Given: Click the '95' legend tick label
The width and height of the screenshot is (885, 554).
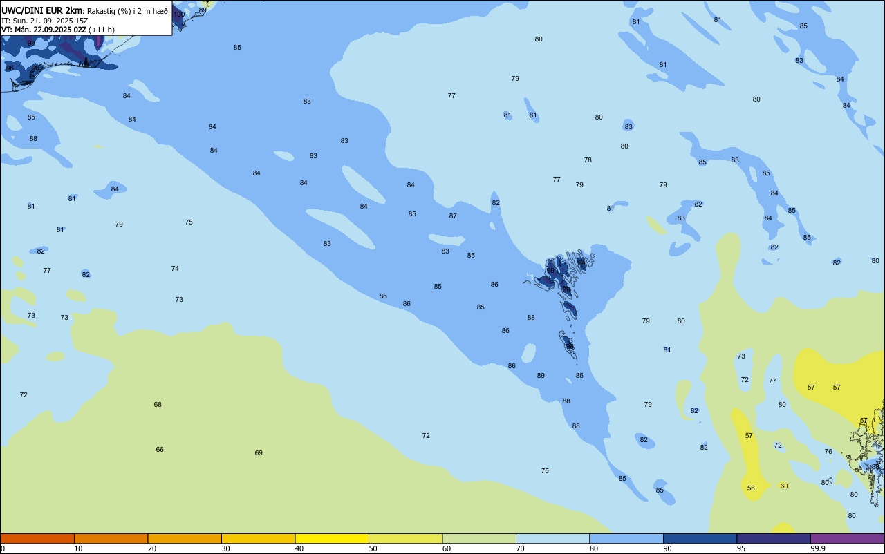Looking at the screenshot, I should pyautogui.click(x=741, y=548).
